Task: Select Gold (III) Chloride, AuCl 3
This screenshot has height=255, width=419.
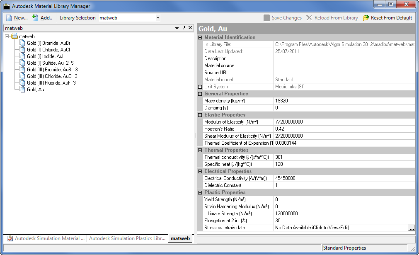Action: point(52,76)
